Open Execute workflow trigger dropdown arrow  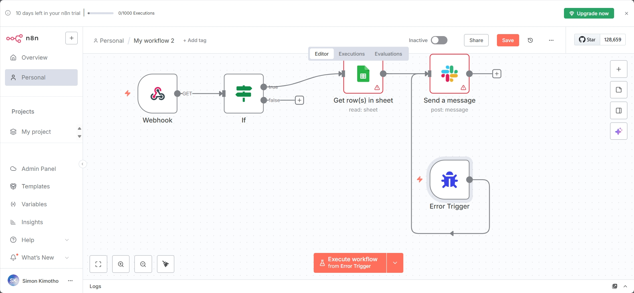(395, 263)
